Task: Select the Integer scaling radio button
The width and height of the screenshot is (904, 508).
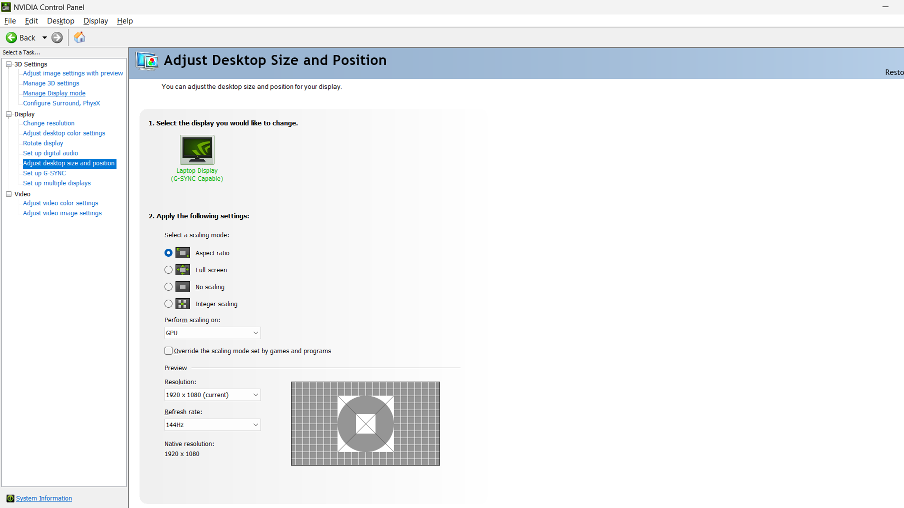Action: click(x=168, y=304)
